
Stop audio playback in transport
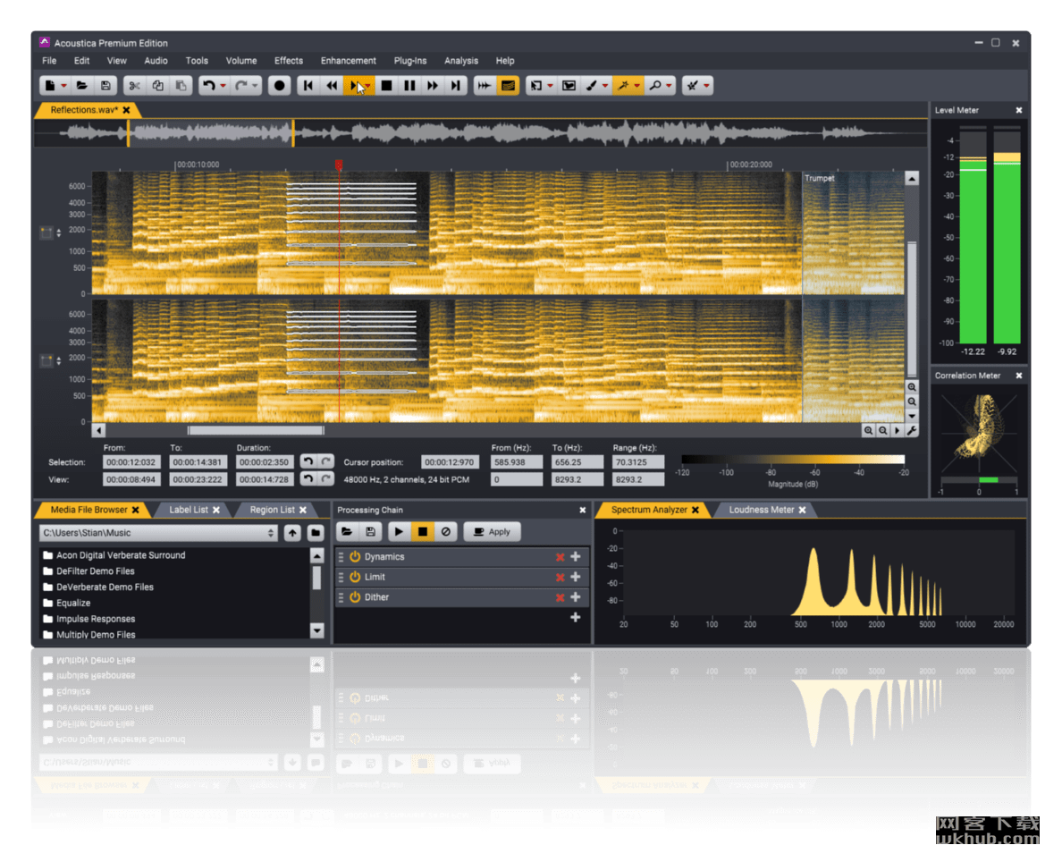[386, 85]
